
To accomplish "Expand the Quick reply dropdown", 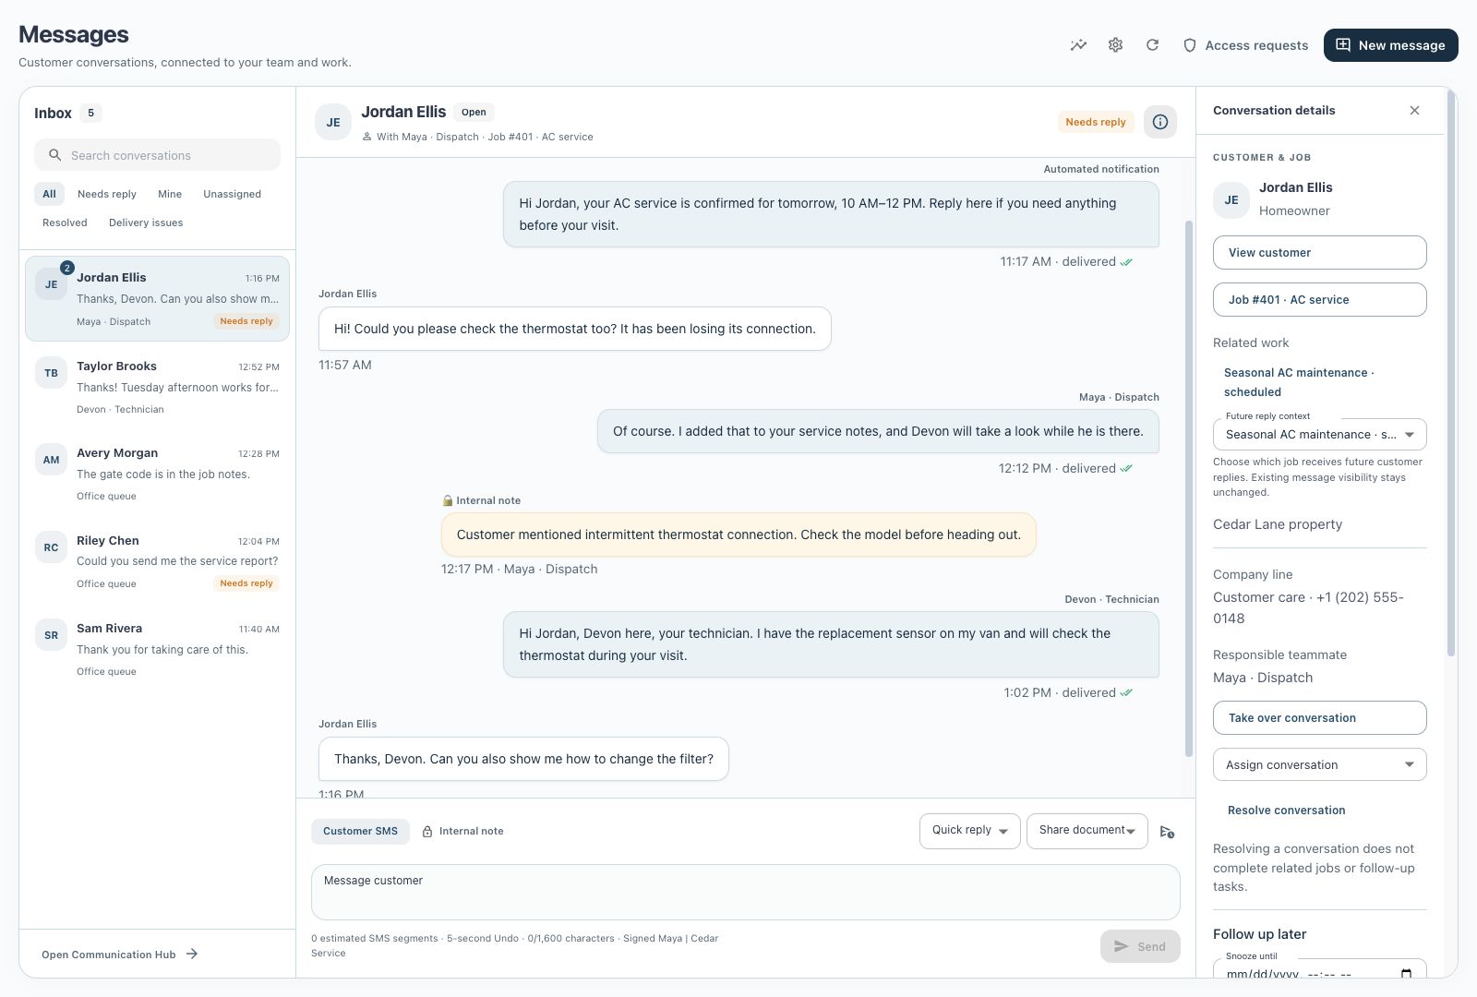I will pos(970,831).
